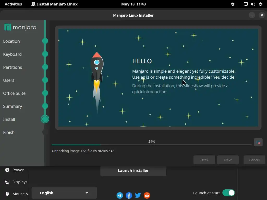The width and height of the screenshot is (267, 200).
Task: Open the Install Manjaro Linux app menu
Action: pyautogui.click(x=54, y=4)
